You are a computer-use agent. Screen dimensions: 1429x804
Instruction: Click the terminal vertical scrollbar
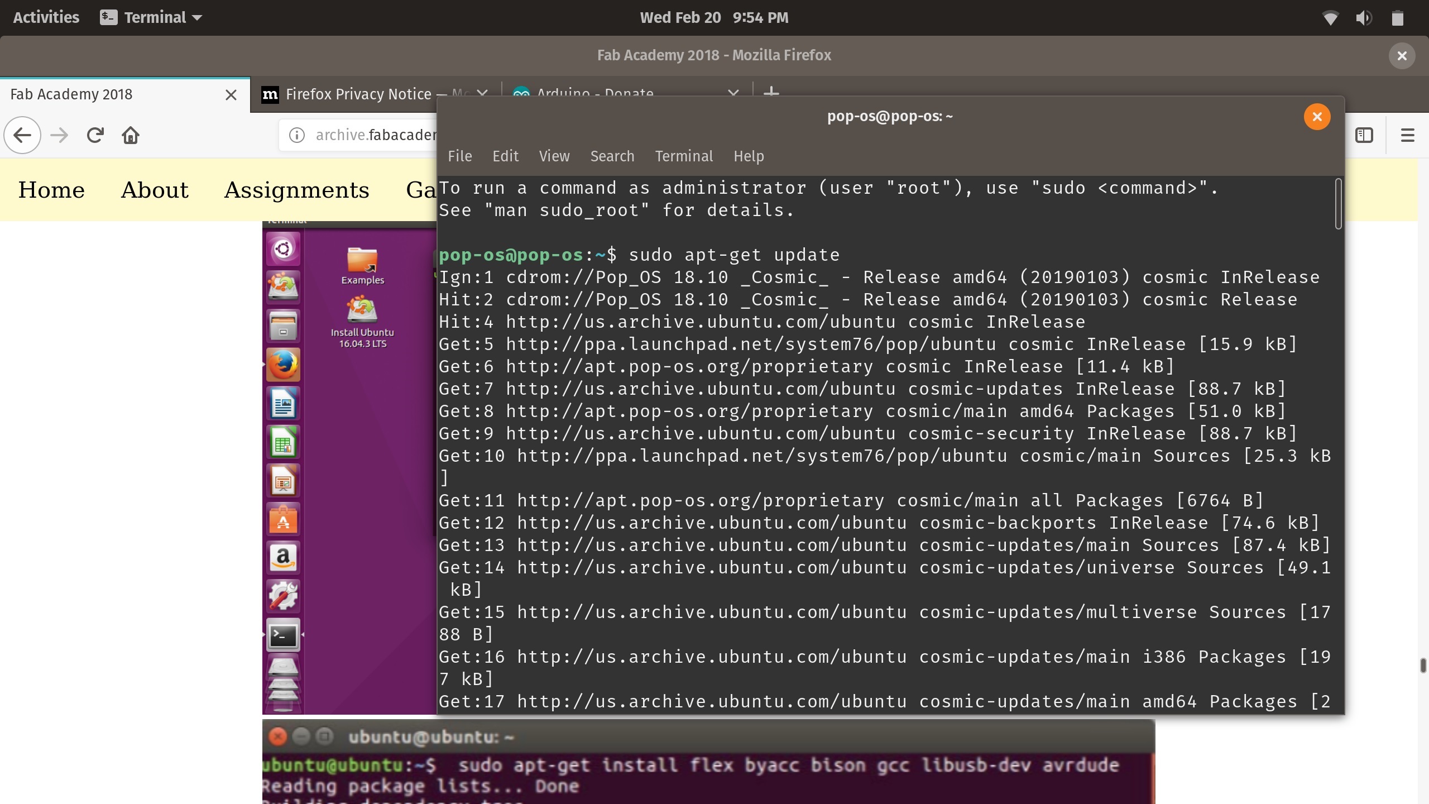[x=1337, y=204]
